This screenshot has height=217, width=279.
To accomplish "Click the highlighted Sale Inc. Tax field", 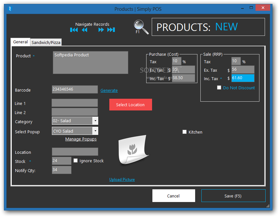I will 243,78.
